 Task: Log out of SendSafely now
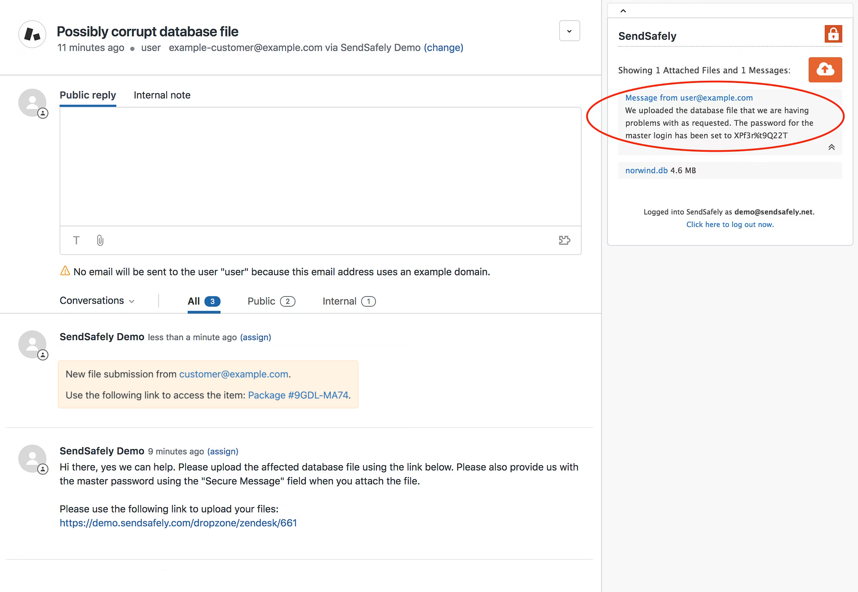tap(730, 224)
